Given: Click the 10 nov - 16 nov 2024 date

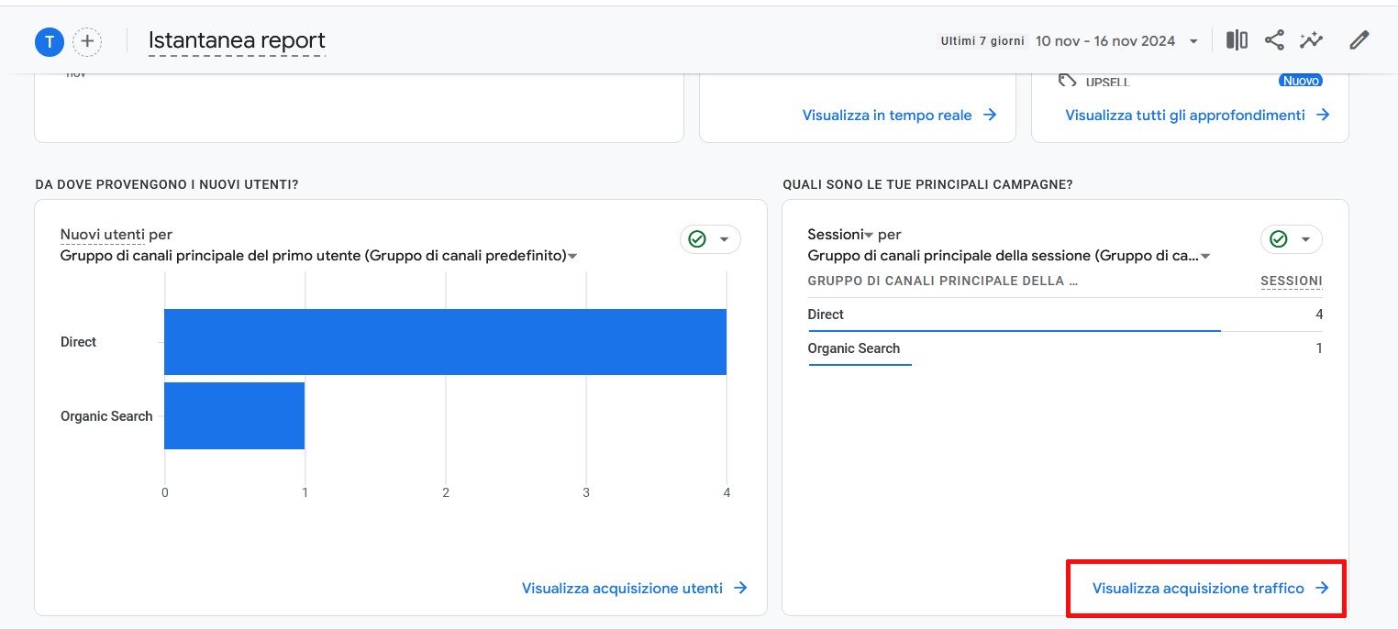Looking at the screenshot, I should pos(1105,41).
